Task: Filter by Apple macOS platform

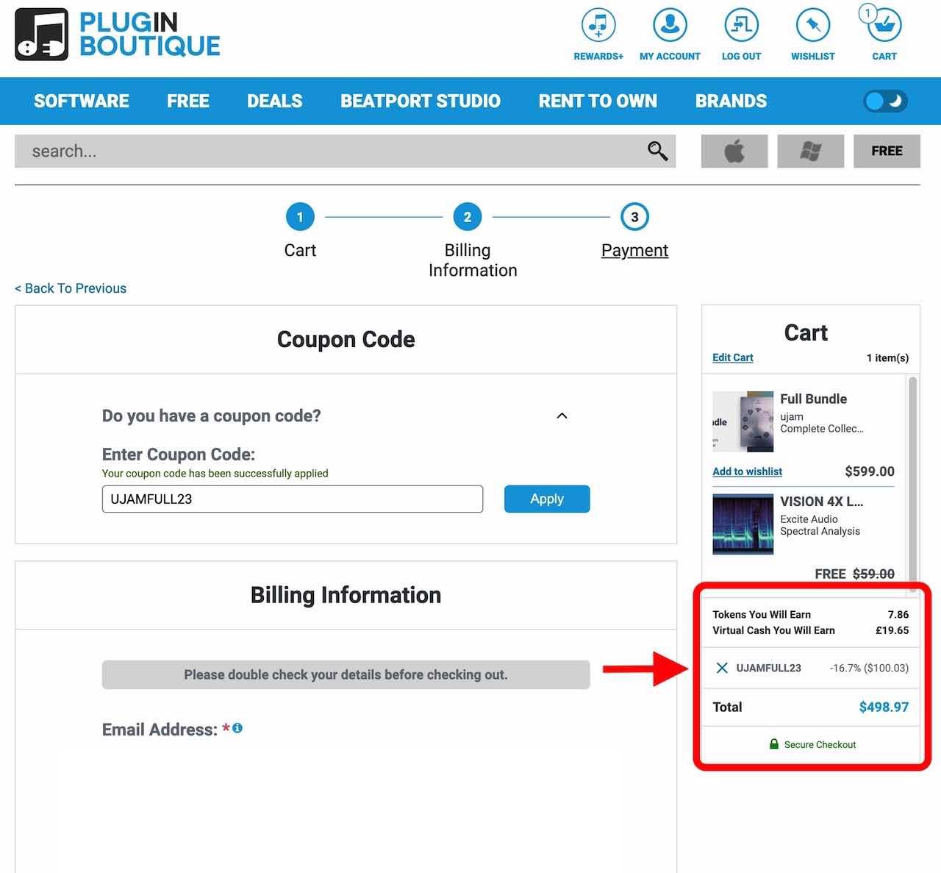Action: [734, 152]
